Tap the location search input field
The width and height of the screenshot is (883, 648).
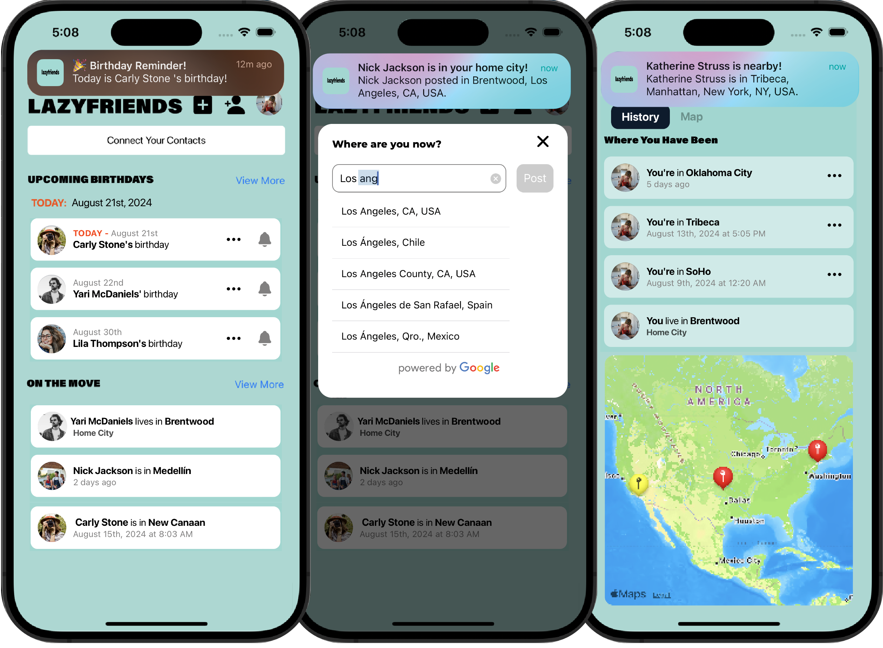pos(418,178)
